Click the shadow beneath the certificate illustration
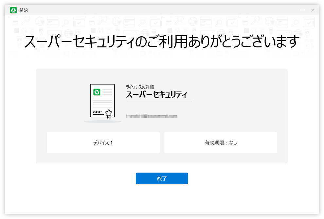The height and width of the screenshot is (219, 324). [x=102, y=122]
